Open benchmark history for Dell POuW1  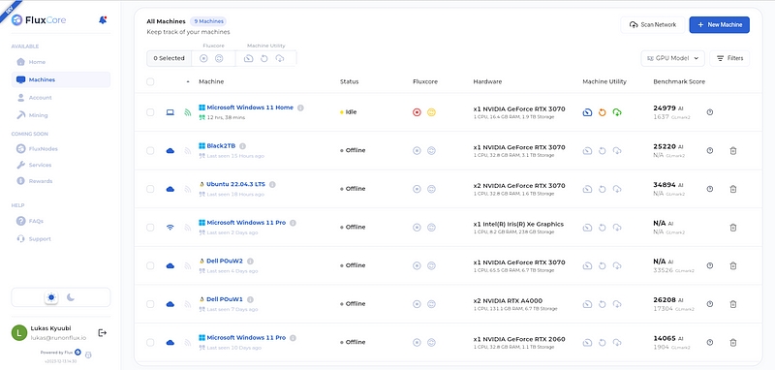710,304
